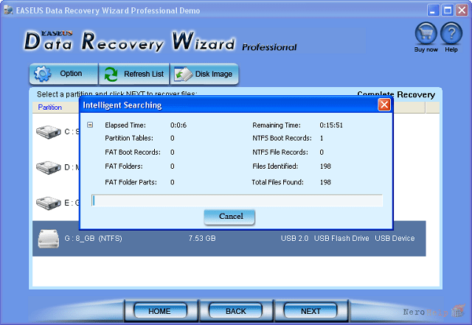Proceed with the NEXT button

(310, 311)
